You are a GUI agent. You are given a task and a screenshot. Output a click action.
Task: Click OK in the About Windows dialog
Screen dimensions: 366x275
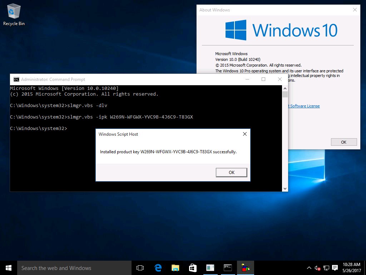(x=344, y=142)
